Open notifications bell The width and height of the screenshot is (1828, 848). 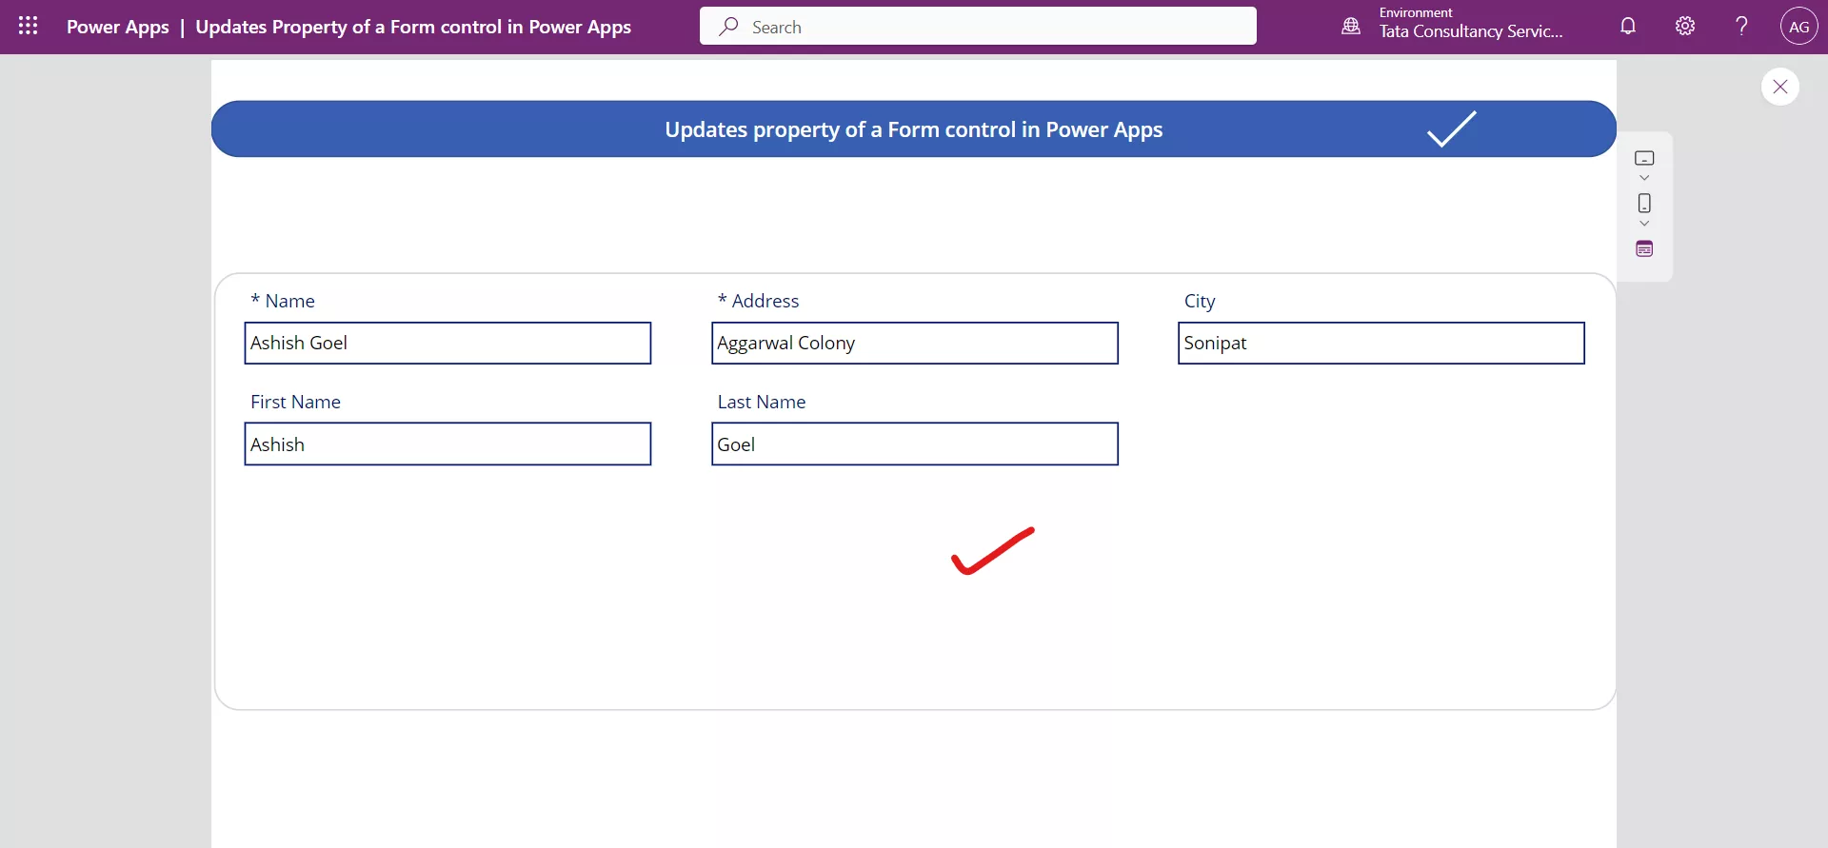pyautogui.click(x=1628, y=27)
